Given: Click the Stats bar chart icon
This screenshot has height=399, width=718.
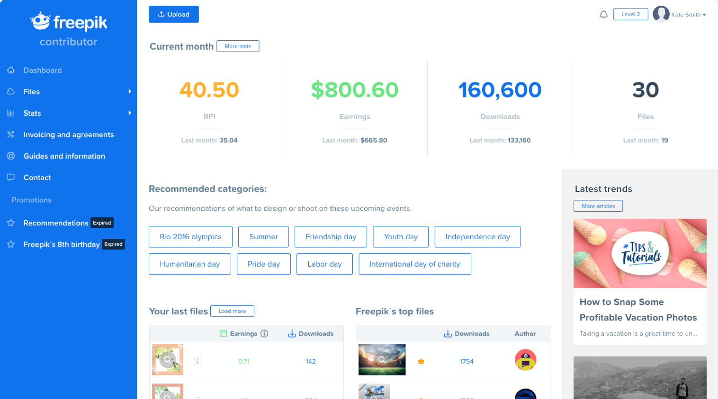Looking at the screenshot, I should 11,113.
